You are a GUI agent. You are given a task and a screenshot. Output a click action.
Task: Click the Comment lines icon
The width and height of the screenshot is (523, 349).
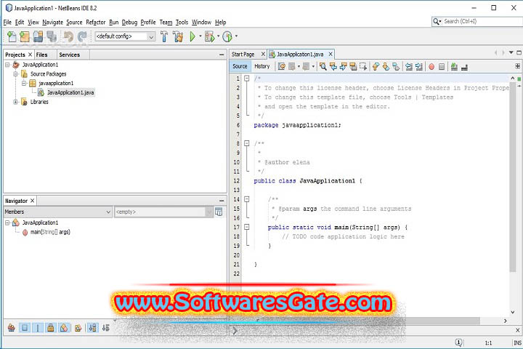coord(454,66)
